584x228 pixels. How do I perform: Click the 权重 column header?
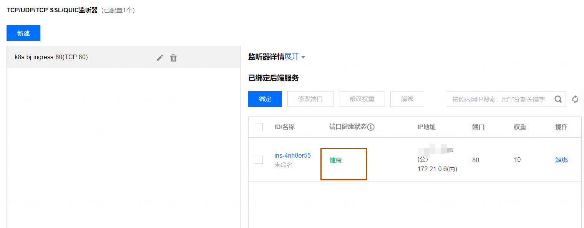(x=520, y=127)
